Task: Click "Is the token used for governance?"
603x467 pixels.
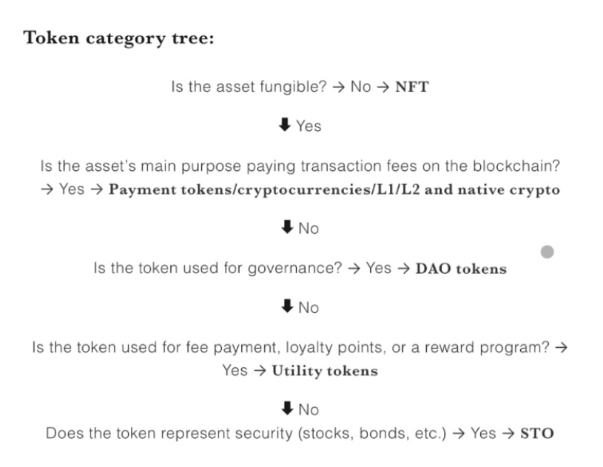Action: pos(216,269)
